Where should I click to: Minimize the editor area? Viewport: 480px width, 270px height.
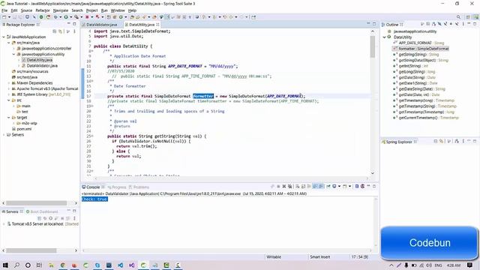pyautogui.click(x=368, y=23)
